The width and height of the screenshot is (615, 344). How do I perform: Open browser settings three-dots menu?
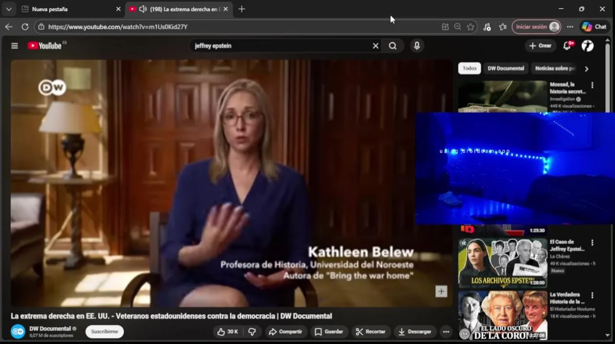(570, 27)
